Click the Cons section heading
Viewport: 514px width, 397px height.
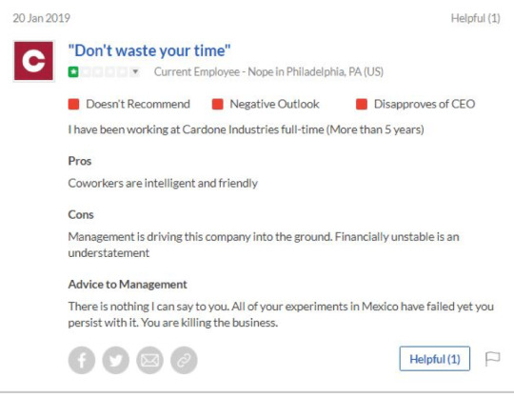click(x=81, y=215)
